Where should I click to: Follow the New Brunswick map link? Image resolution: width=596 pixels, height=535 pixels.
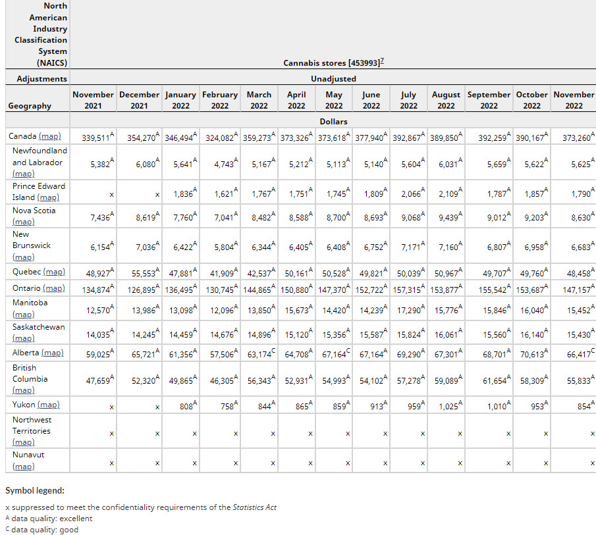[x=23, y=257]
